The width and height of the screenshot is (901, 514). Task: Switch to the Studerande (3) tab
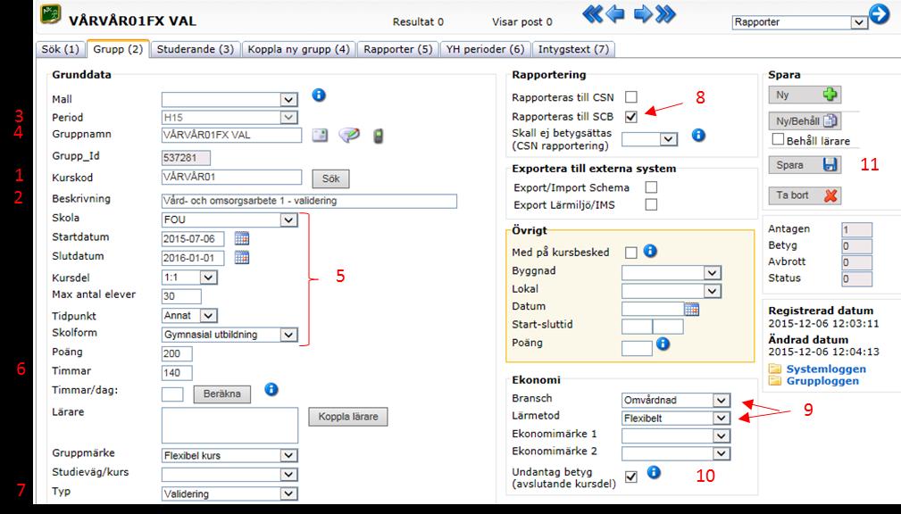point(196,49)
